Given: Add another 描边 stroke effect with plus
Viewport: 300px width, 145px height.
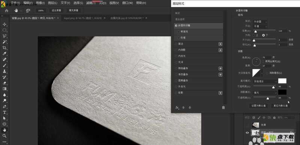Looking at the screenshot, I should point(220,44).
